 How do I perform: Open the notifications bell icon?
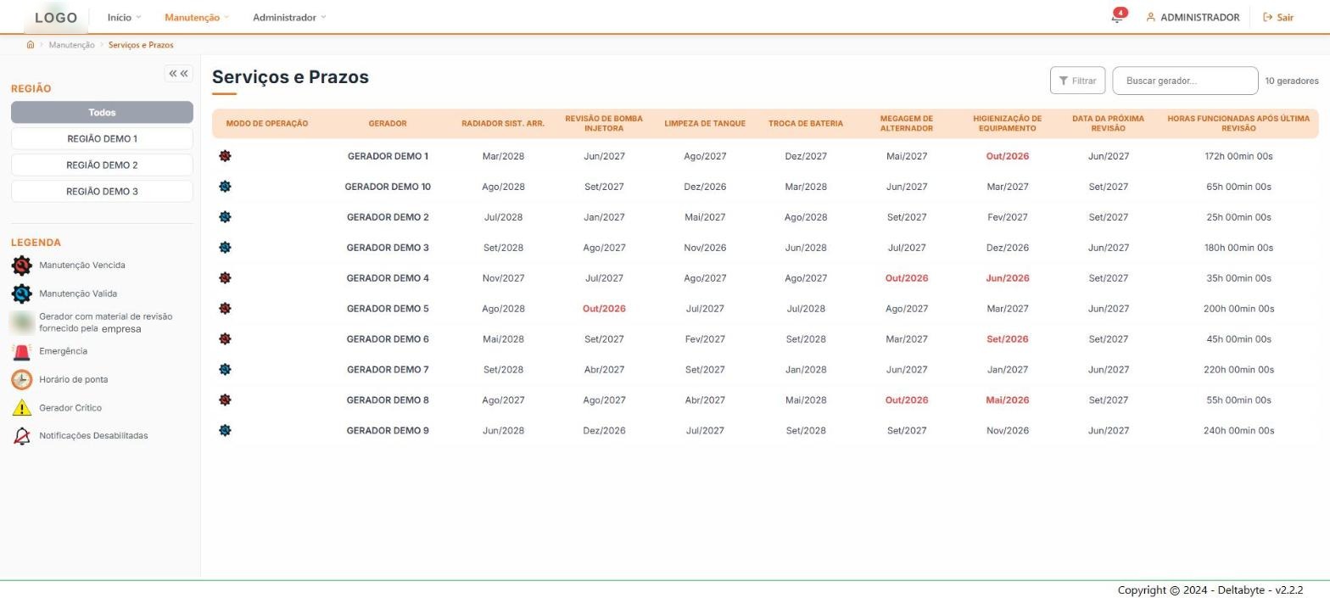[1116, 17]
